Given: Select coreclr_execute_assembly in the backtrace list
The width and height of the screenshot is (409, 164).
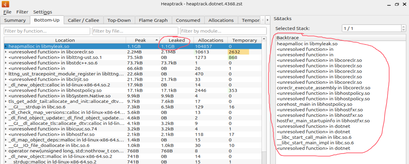Looking at the screenshot, I should pyautogui.click(x=323, y=88).
